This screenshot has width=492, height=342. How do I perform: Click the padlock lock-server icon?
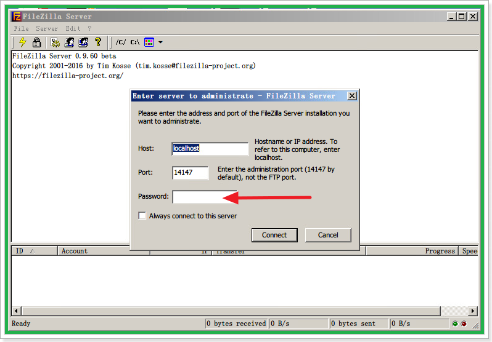pos(37,42)
